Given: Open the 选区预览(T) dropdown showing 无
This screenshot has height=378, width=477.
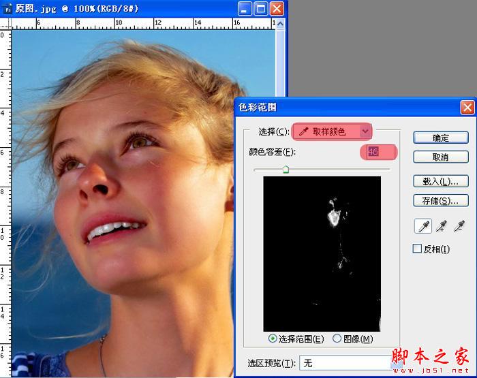Looking at the screenshot, I should point(350,363).
